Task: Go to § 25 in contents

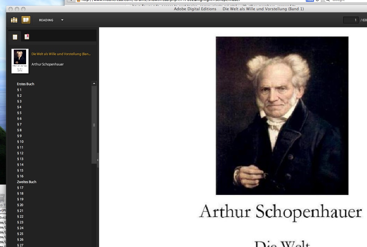Action: (20, 234)
